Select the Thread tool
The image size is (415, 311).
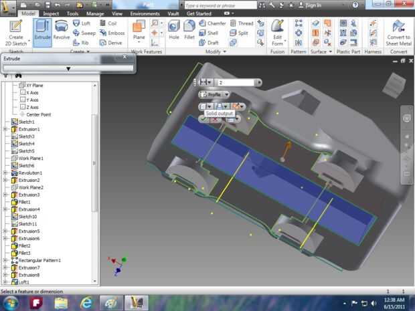click(242, 23)
